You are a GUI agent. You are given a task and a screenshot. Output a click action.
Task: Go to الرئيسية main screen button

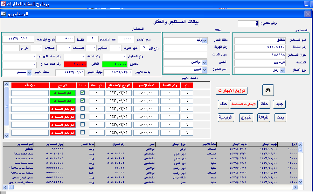point(226,118)
